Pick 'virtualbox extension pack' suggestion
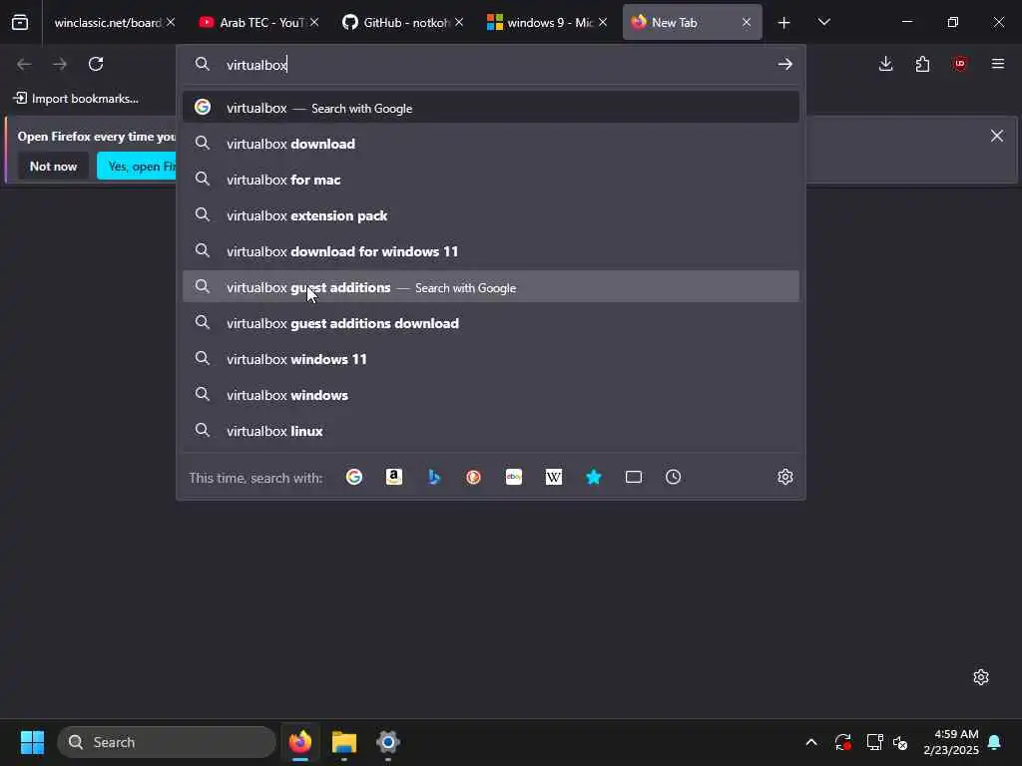The image size is (1022, 766). tap(491, 215)
